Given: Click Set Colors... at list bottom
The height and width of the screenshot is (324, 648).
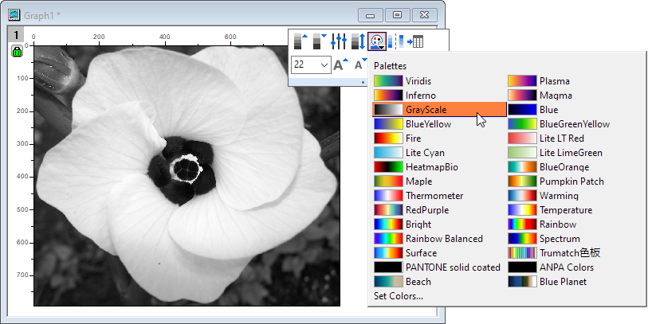Looking at the screenshot, I should (x=399, y=296).
